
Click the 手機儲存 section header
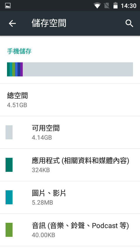click(19, 51)
